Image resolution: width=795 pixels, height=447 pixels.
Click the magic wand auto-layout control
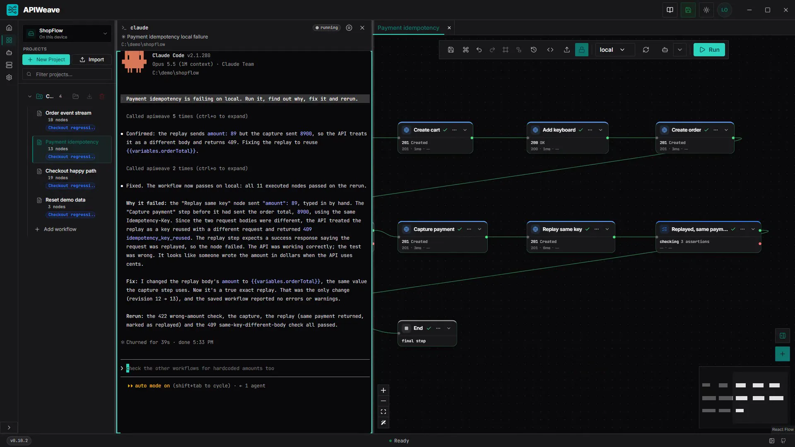(x=383, y=423)
